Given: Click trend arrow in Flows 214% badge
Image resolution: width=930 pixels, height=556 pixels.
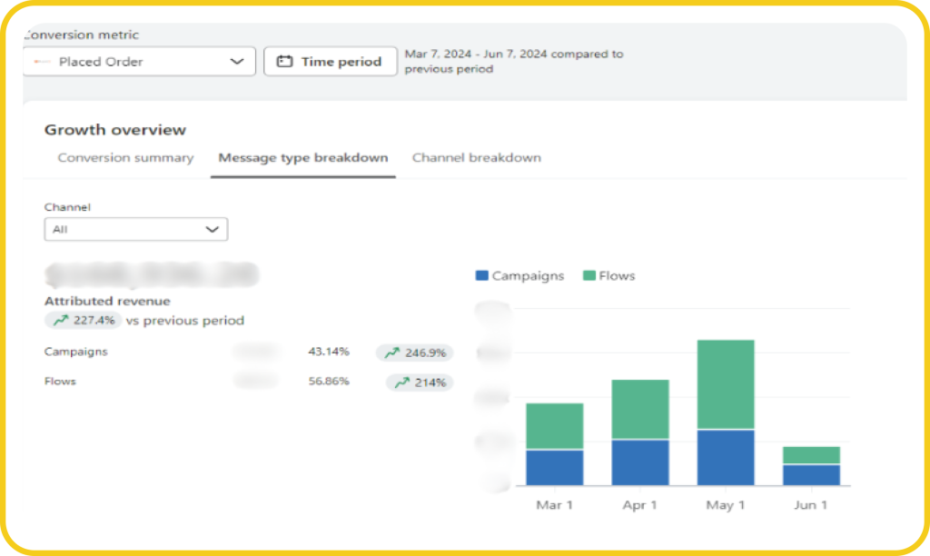Looking at the screenshot, I should pos(401,382).
